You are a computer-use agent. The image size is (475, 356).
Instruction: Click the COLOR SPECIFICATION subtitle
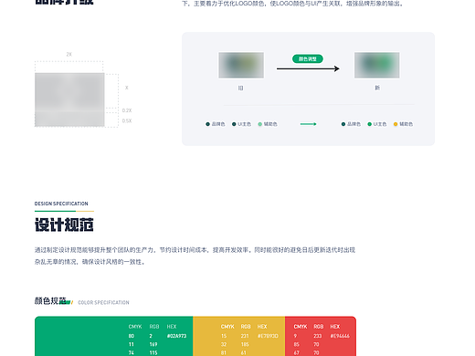click(x=103, y=302)
